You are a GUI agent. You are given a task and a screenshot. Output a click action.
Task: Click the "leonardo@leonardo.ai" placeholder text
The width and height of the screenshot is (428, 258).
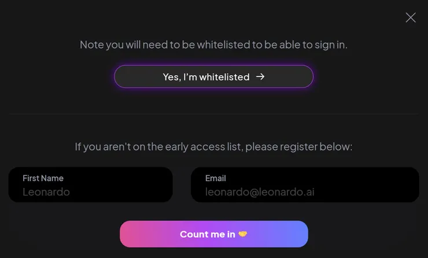(260, 192)
